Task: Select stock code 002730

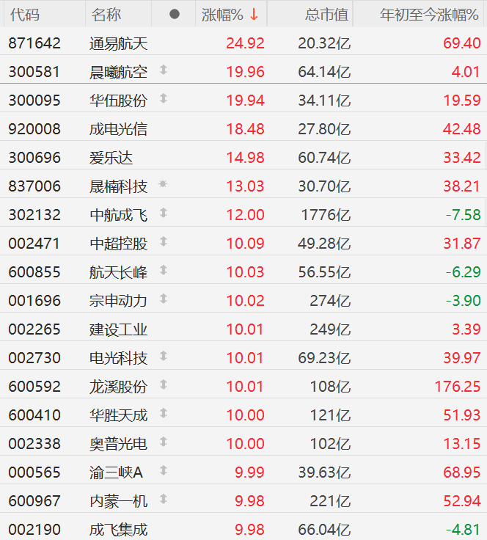Action: point(34,358)
